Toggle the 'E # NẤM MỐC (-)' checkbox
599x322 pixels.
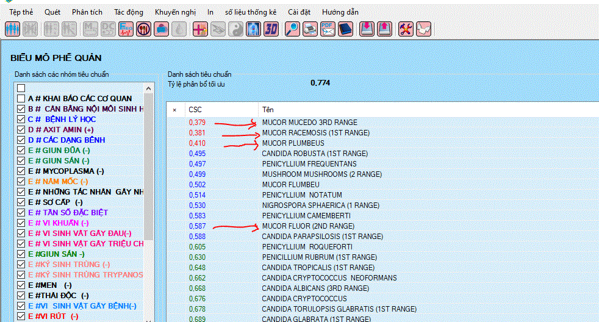(x=21, y=182)
